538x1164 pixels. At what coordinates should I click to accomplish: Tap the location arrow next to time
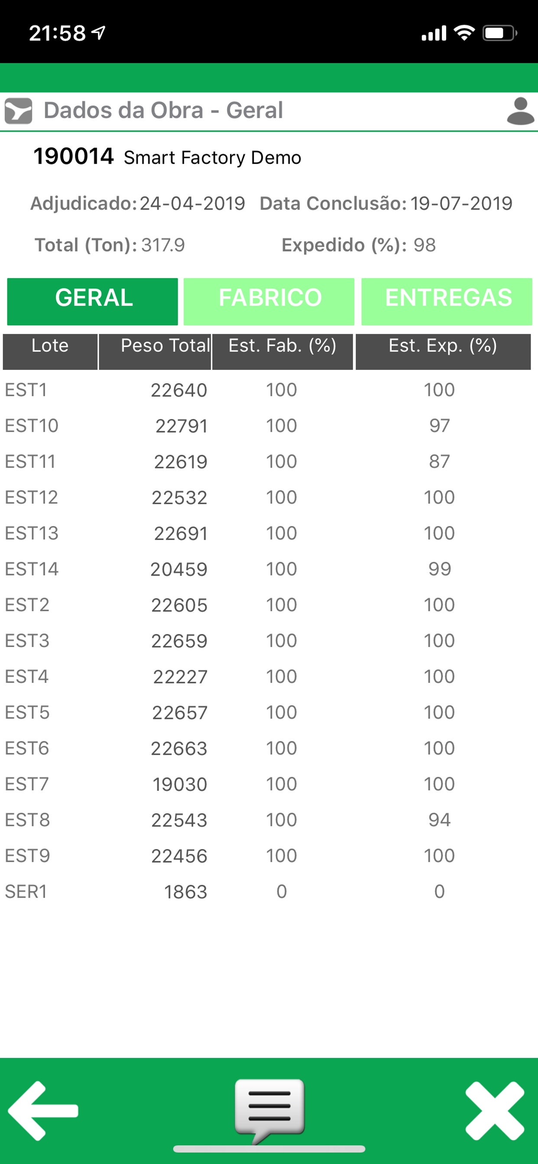(x=98, y=32)
